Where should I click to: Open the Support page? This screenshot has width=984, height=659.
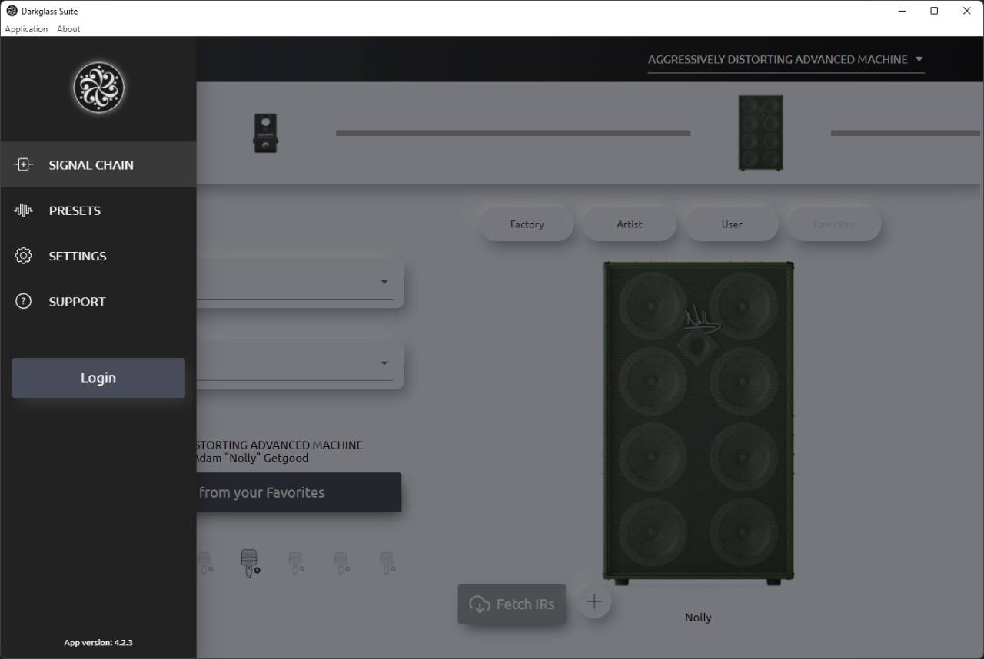[98, 301]
